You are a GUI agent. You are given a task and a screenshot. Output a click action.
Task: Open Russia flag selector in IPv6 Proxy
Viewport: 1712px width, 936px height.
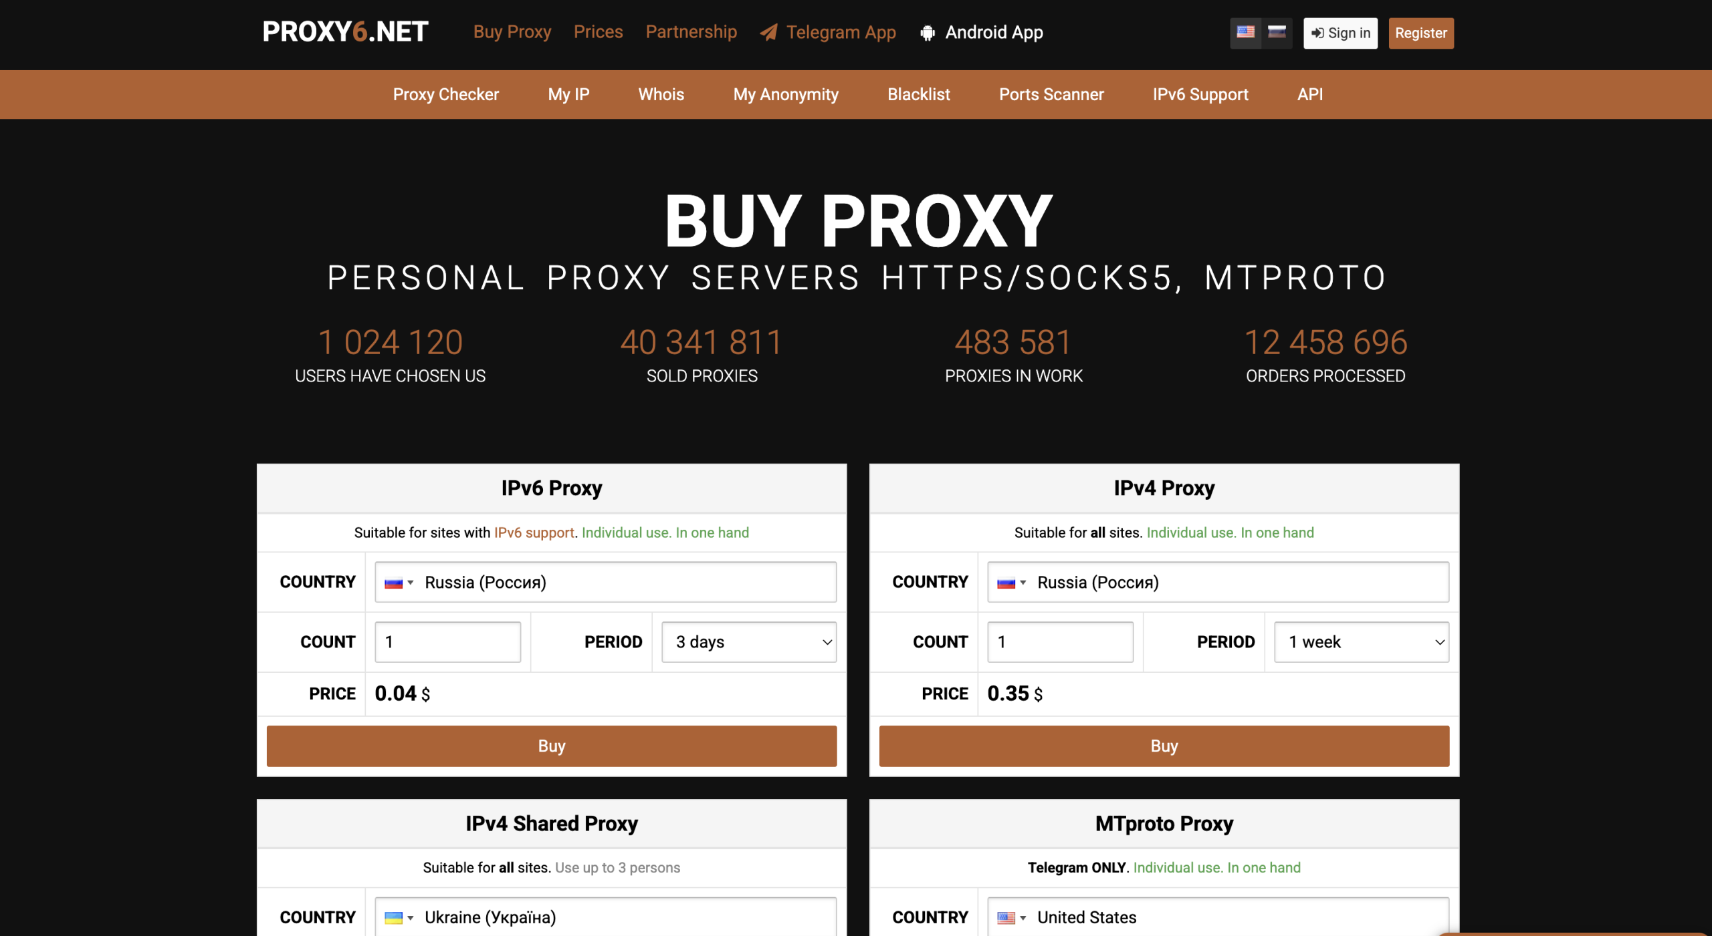coord(399,583)
